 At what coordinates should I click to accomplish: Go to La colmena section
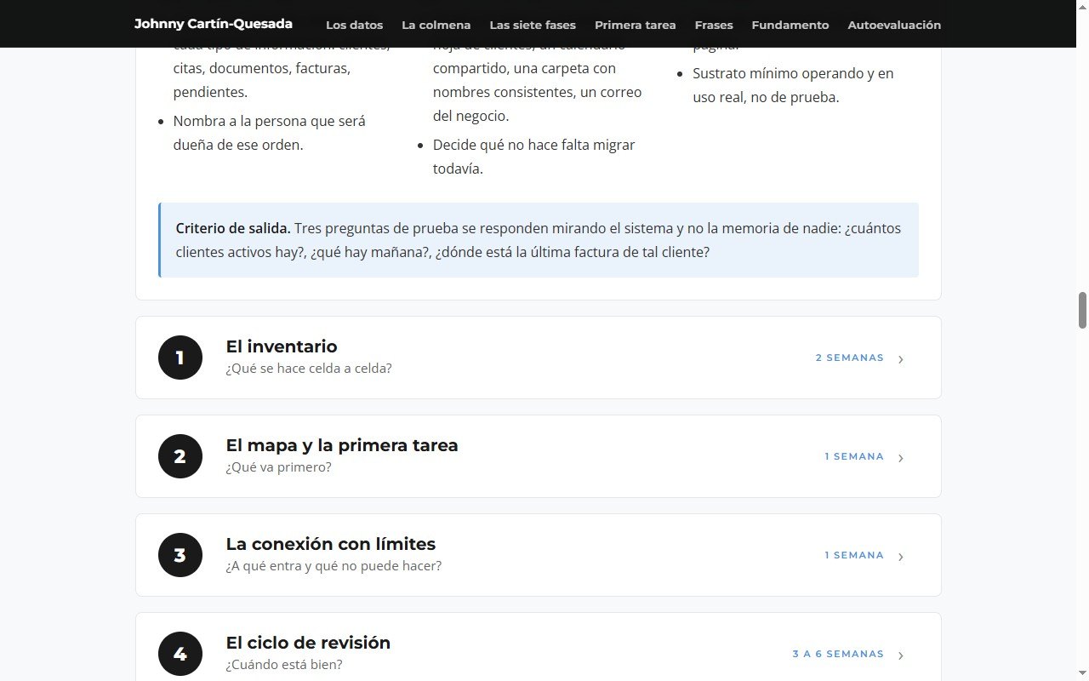pyautogui.click(x=436, y=25)
